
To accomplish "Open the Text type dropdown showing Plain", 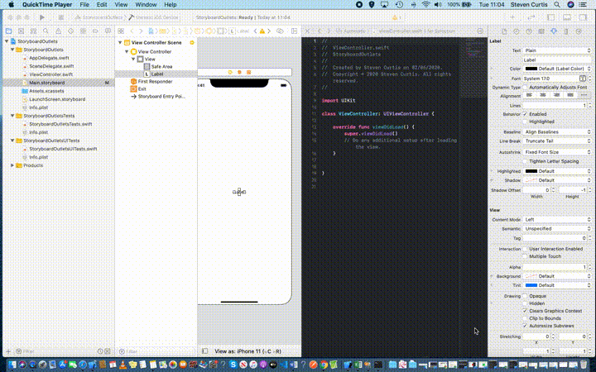I will pos(557,50).
